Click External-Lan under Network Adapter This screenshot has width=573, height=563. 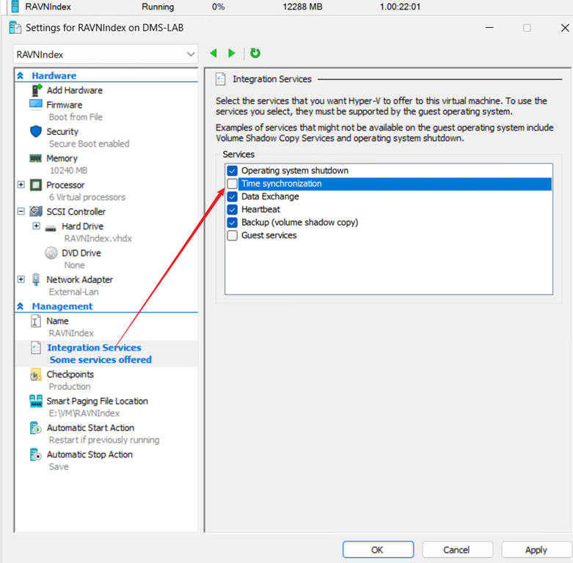pos(74,292)
